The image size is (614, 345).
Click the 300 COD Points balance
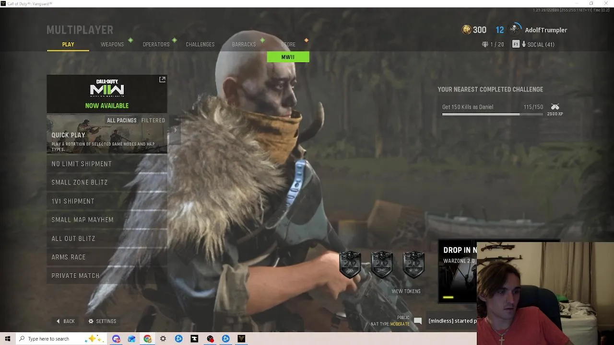tap(480, 30)
